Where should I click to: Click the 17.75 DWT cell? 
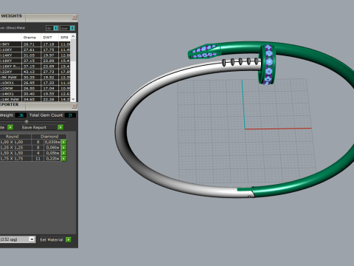pos(49,50)
